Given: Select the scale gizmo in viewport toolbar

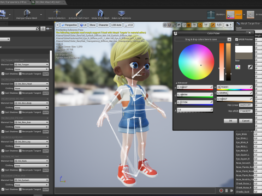Looking at the screenshot, I should (x=174, y=25).
